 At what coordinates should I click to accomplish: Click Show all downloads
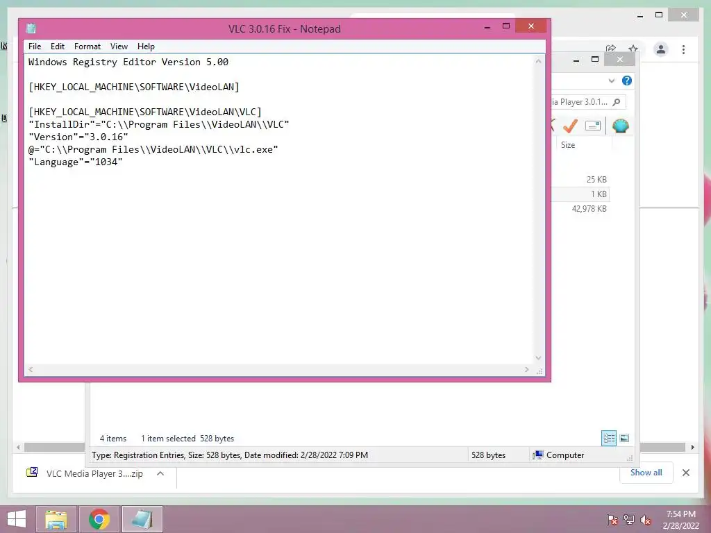(x=646, y=473)
